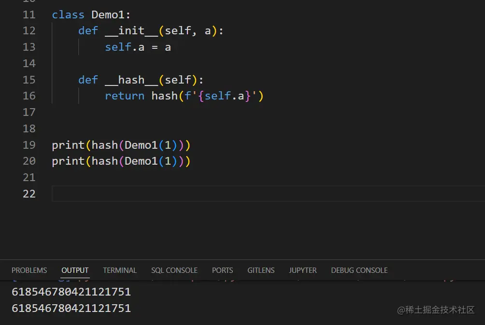Click the first output value 618546780421121751
Viewport: 485px width, 325px height.
click(x=71, y=292)
